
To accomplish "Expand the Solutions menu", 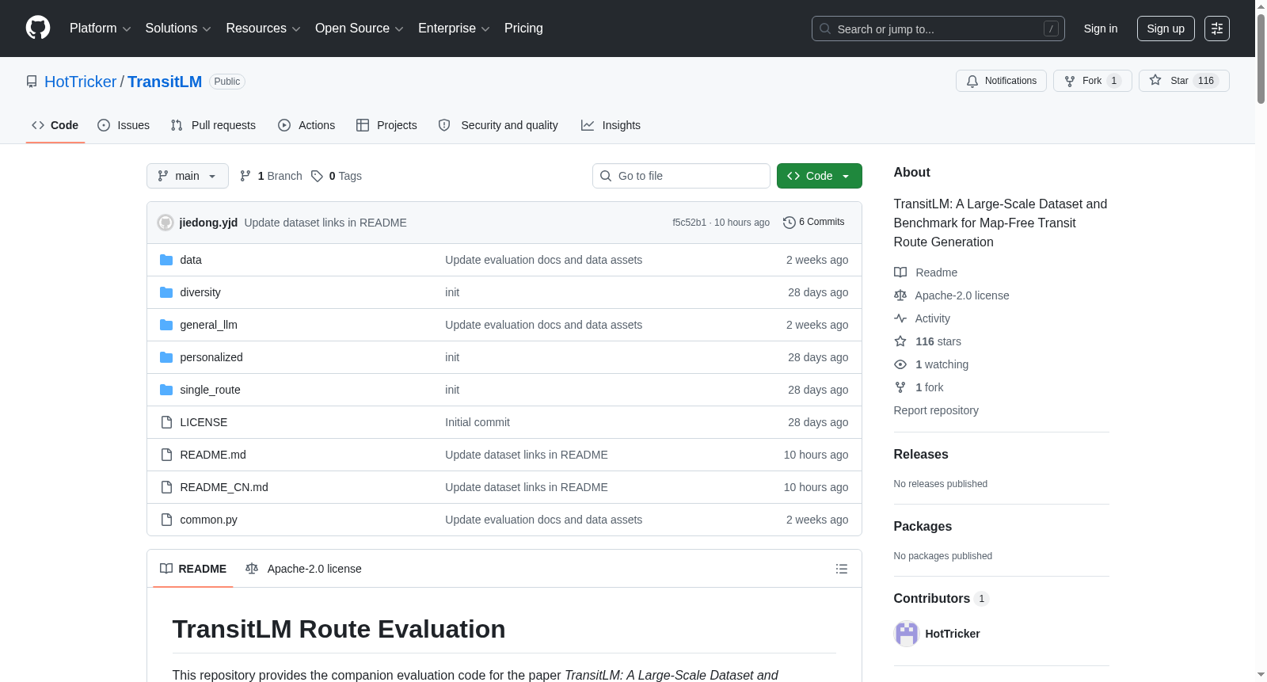I will tap(178, 29).
